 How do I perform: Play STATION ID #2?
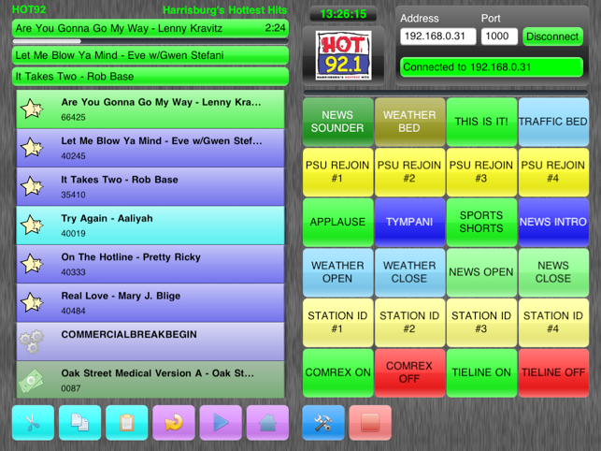409,323
